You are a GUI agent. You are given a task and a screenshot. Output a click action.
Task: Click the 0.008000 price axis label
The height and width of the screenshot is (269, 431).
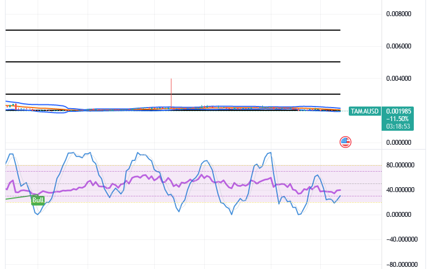pyautogui.click(x=399, y=14)
